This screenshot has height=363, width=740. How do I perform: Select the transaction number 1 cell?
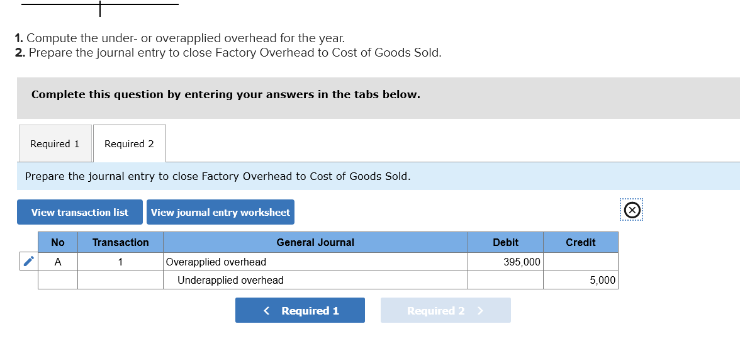(x=120, y=262)
